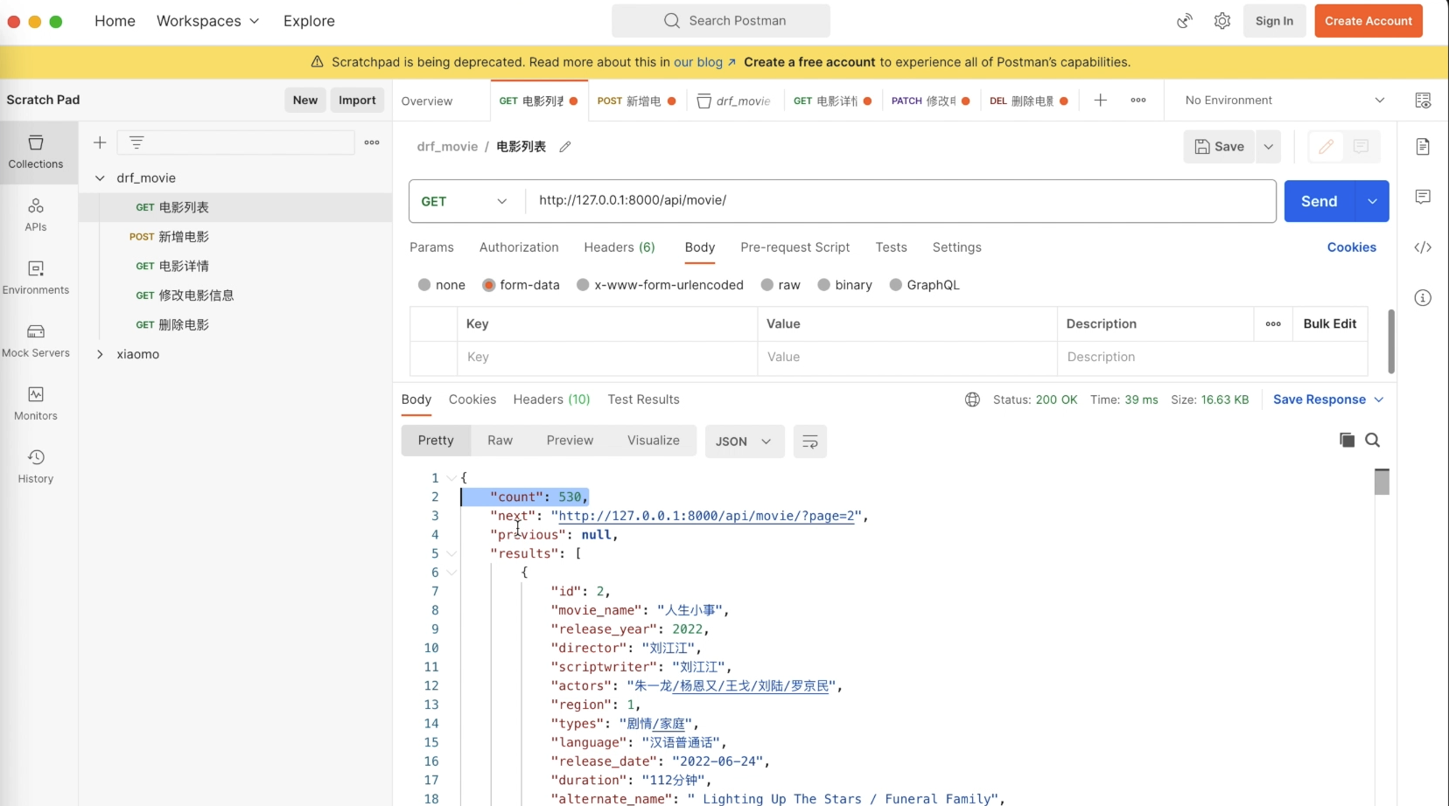The width and height of the screenshot is (1449, 806).
Task: Click the Search Postman box
Action: point(721,21)
